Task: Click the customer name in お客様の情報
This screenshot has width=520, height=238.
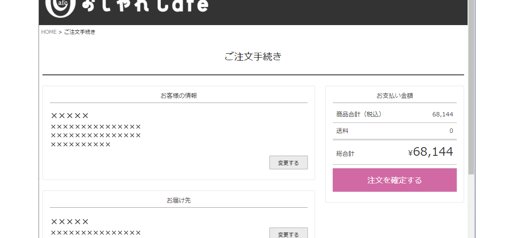Action: (x=70, y=116)
